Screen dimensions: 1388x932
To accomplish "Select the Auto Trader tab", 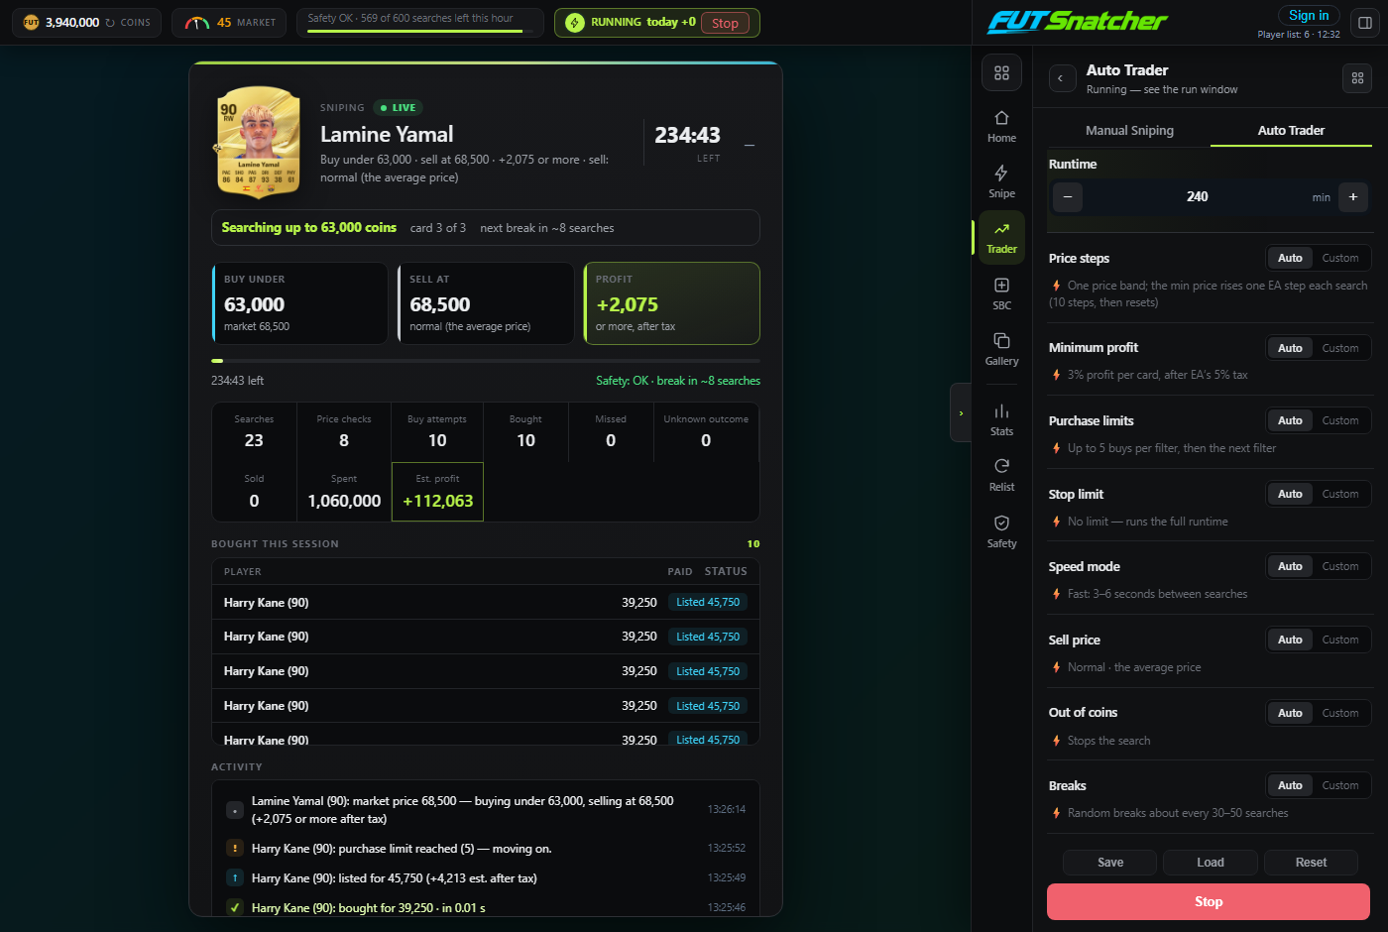I will (1291, 131).
